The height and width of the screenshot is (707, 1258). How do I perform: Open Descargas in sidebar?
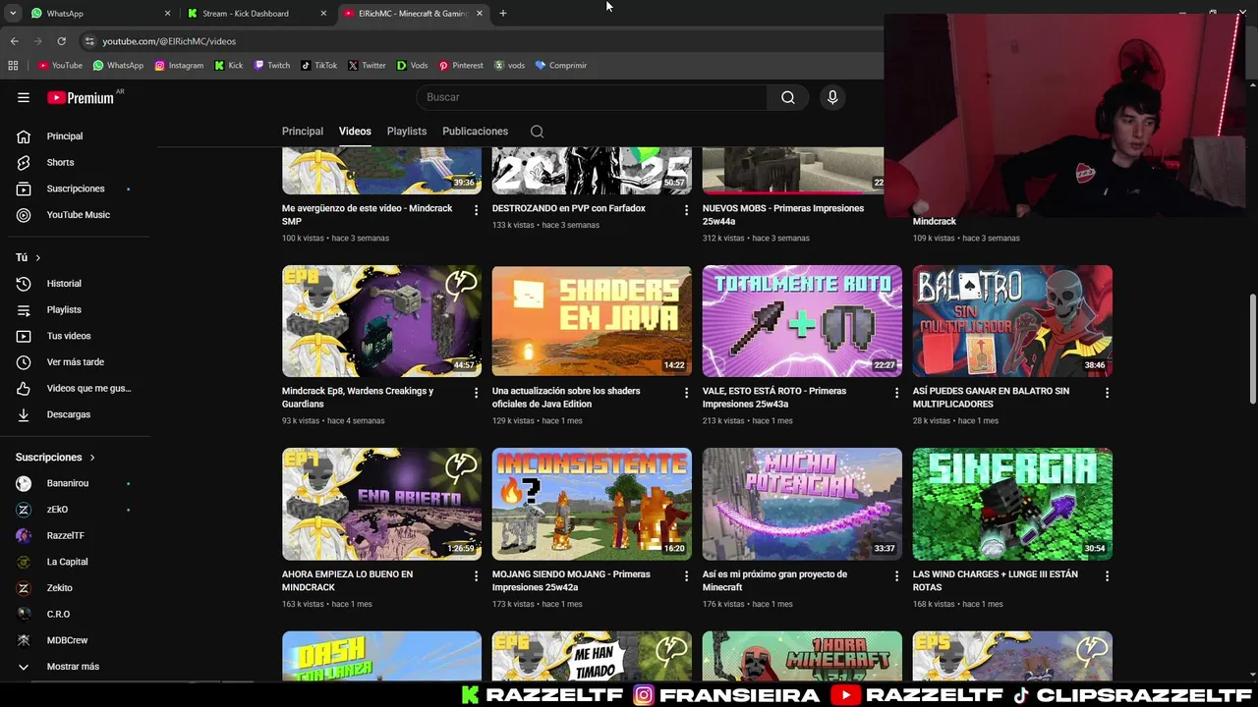75,414
